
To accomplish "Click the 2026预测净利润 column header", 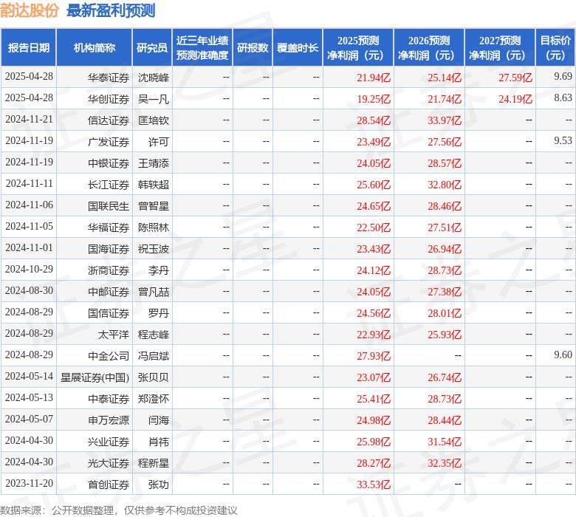I will (x=429, y=47).
